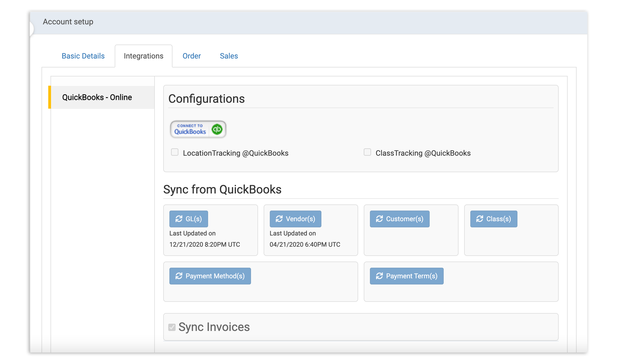Select the Integrations tab
The width and height of the screenshot is (617, 364).
143,56
